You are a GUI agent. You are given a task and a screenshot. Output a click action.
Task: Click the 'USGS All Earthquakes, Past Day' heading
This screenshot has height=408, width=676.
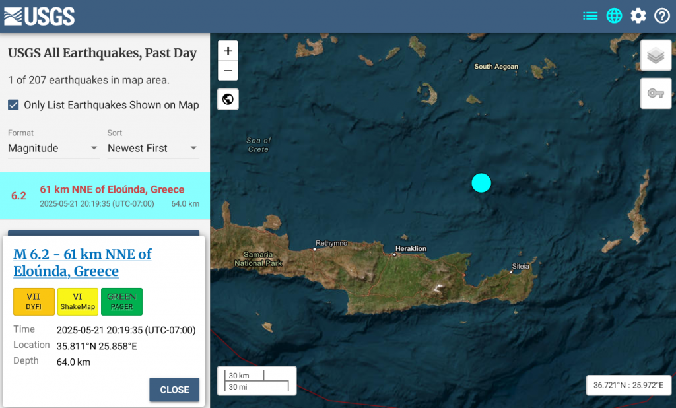pyautogui.click(x=102, y=53)
